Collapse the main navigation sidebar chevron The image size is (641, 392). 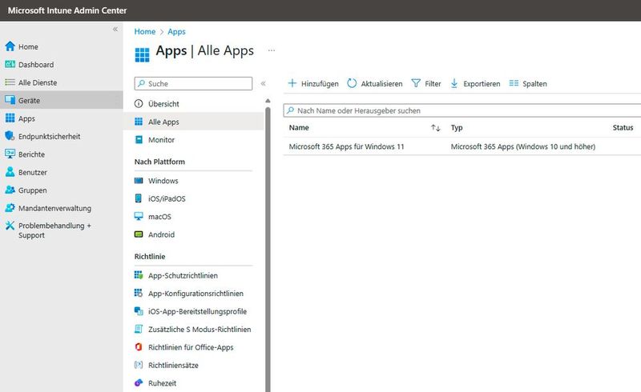tap(115, 29)
